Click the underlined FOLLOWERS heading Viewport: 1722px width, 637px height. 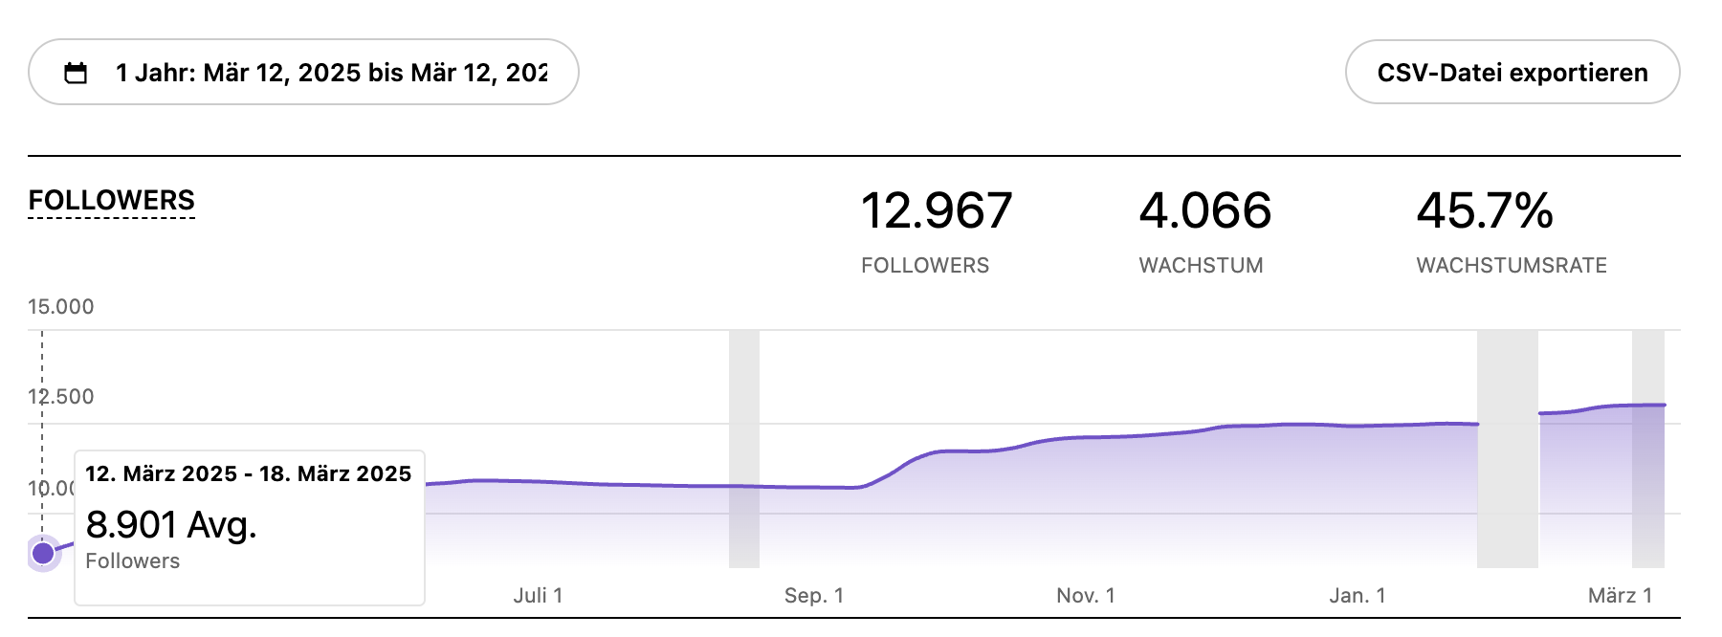[x=112, y=201]
